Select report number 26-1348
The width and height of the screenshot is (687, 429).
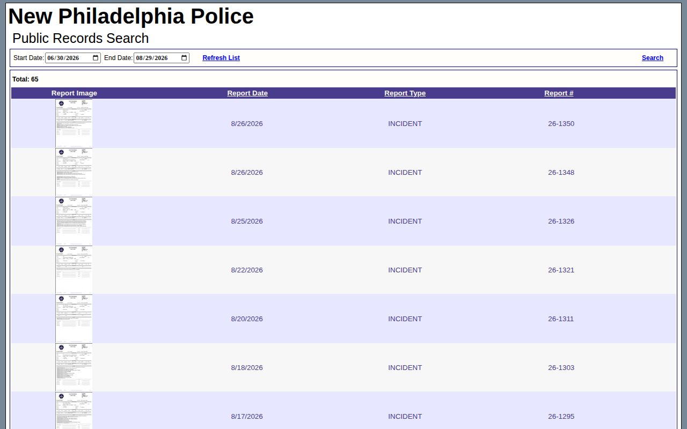[x=561, y=173]
